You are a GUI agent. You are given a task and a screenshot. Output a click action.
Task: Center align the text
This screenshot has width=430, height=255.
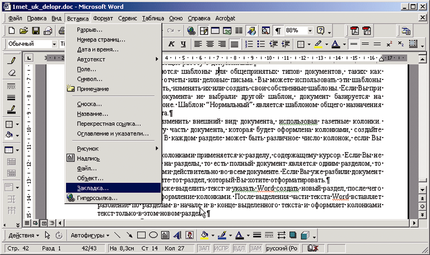[210, 44]
